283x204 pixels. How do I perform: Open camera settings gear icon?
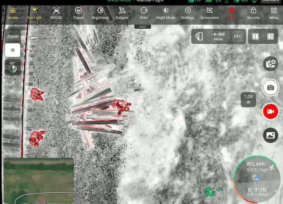point(270,64)
